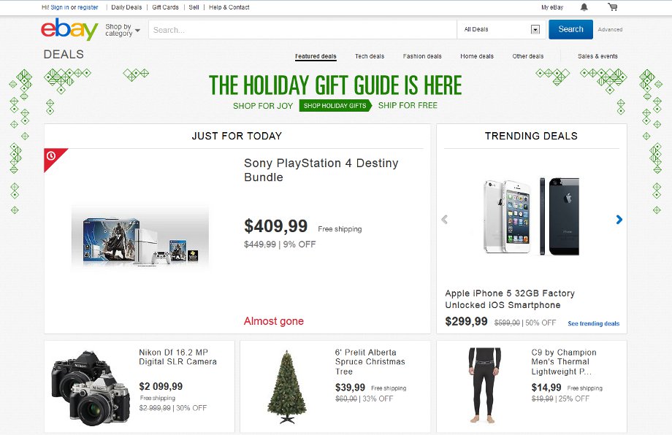Switch to the Fashion deals tab
Screen dimensions: 672x435
[x=422, y=56]
